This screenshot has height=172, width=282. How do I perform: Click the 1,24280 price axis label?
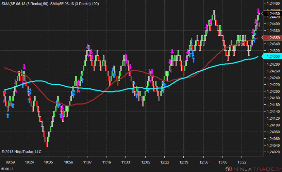(x=273, y=64)
